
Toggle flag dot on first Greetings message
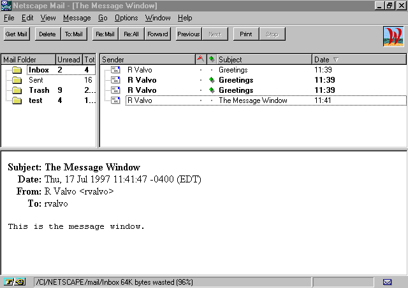[201, 70]
